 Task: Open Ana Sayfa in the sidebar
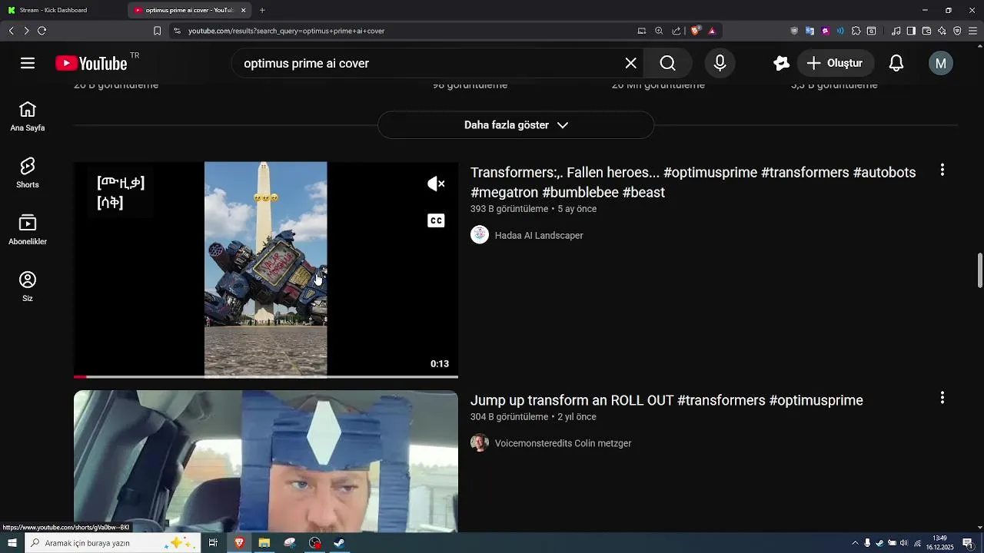click(x=28, y=117)
